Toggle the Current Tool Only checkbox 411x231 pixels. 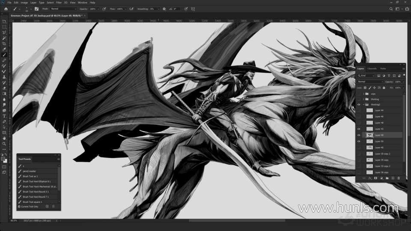[19, 207]
